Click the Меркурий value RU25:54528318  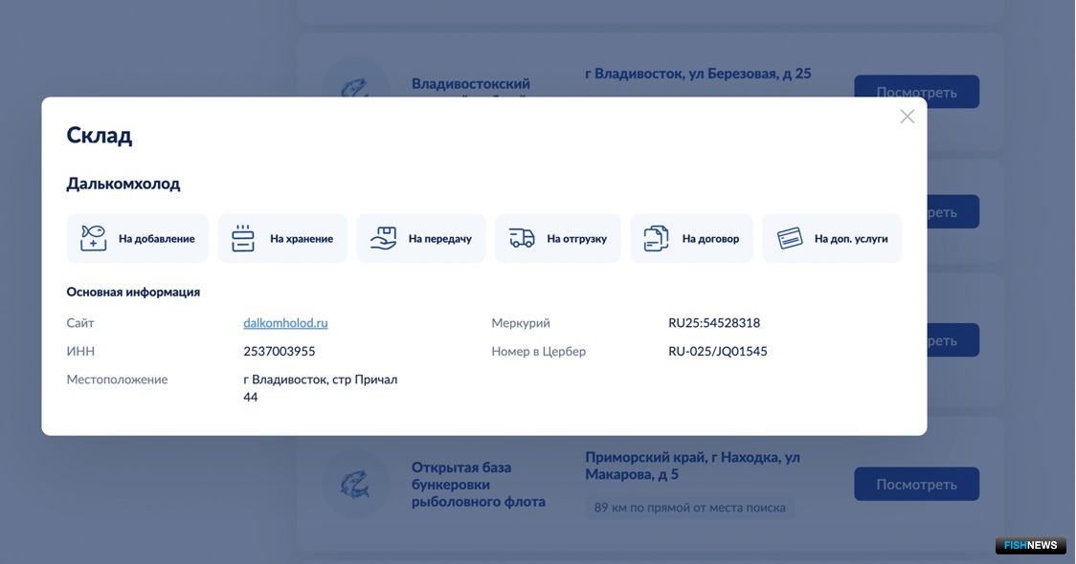click(714, 323)
